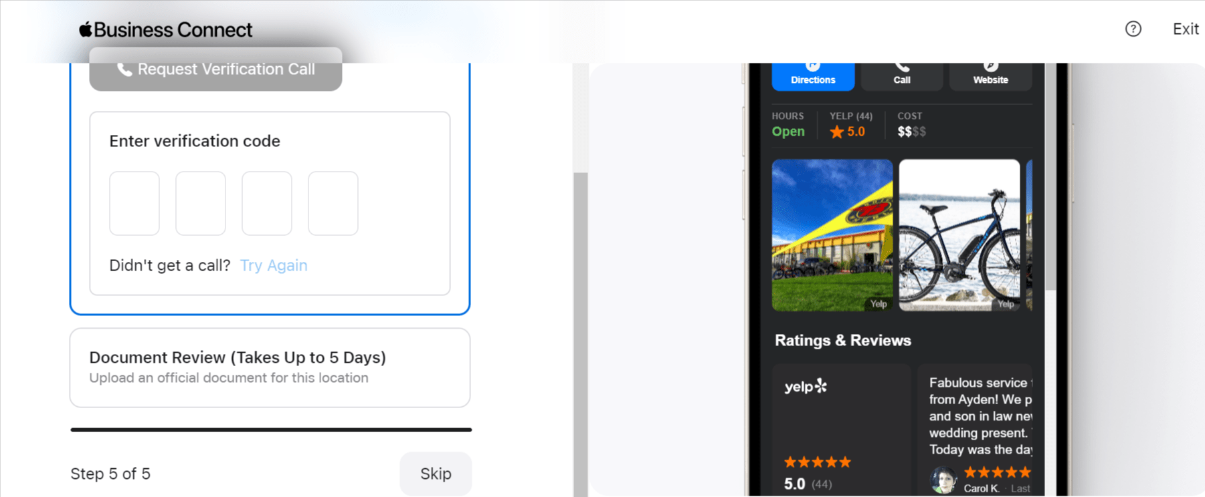Click Carol K. reviewer avatar
The height and width of the screenshot is (497, 1205).
tap(943, 480)
